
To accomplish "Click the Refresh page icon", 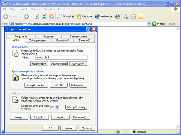I will (44, 16).
